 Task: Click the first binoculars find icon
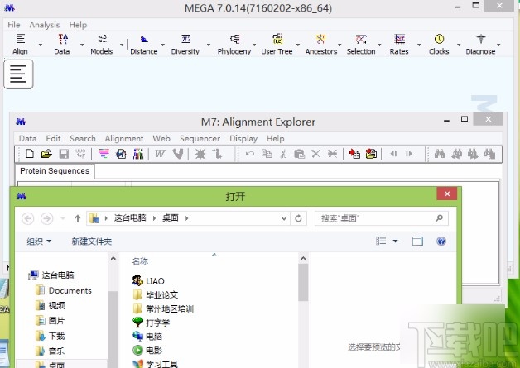click(440, 154)
